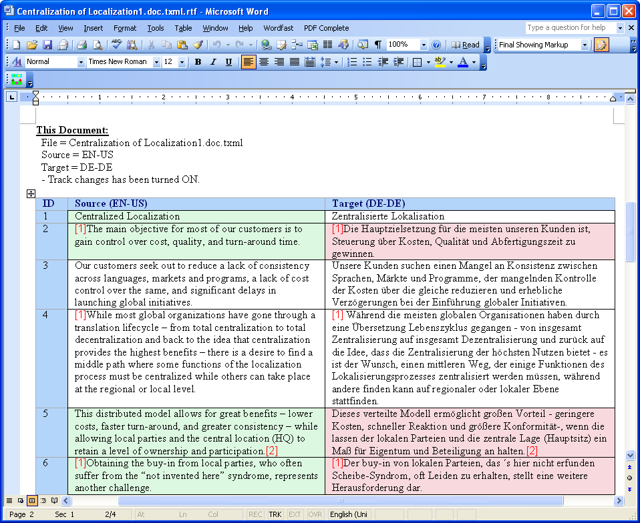Toggle Justify alignment
Viewport: 640px width, 523px height.
(295, 62)
